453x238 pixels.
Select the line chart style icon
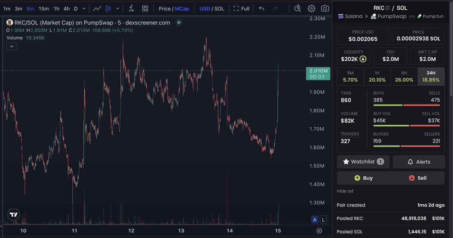click(x=97, y=8)
